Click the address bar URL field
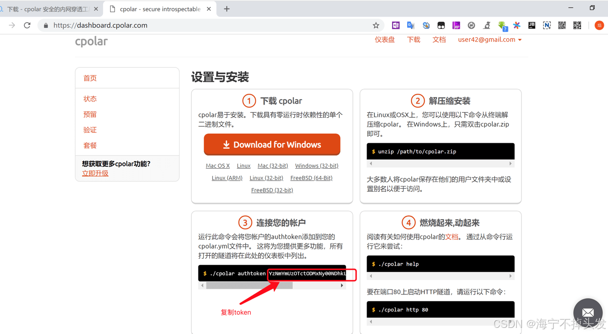 (x=210, y=25)
